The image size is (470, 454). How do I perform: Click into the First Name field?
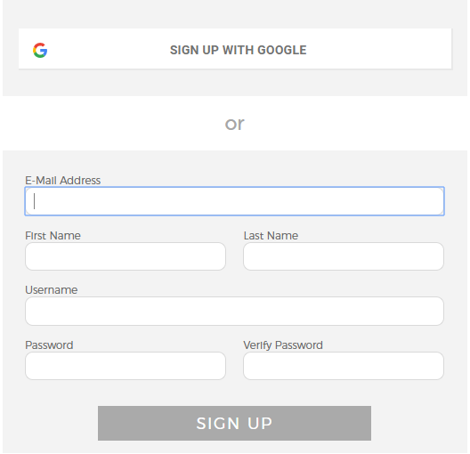[x=126, y=256]
